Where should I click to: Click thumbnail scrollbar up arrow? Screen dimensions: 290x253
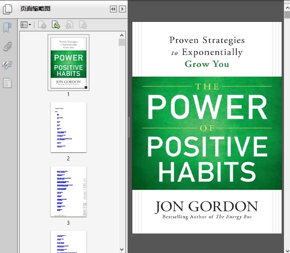[122, 35]
